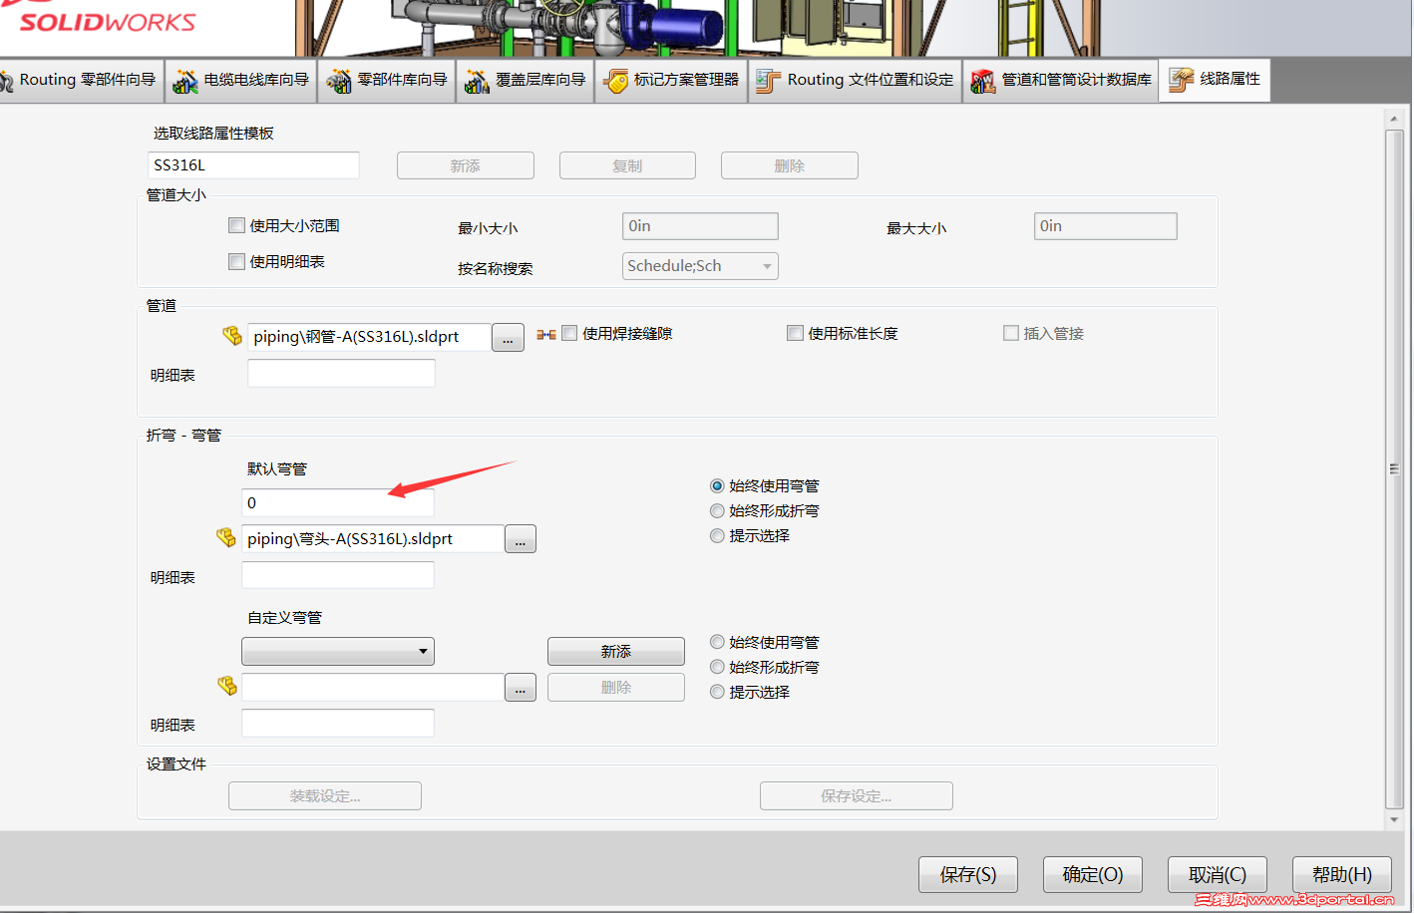Click the weld gap icon beside 使用焊接缝隙

(546, 335)
